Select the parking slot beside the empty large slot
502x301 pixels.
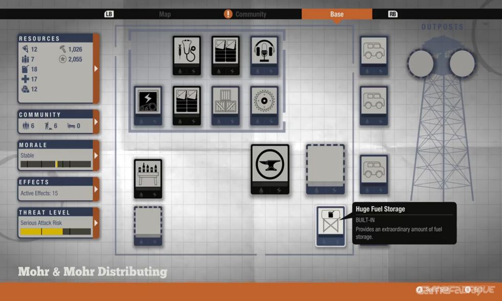coord(373,175)
